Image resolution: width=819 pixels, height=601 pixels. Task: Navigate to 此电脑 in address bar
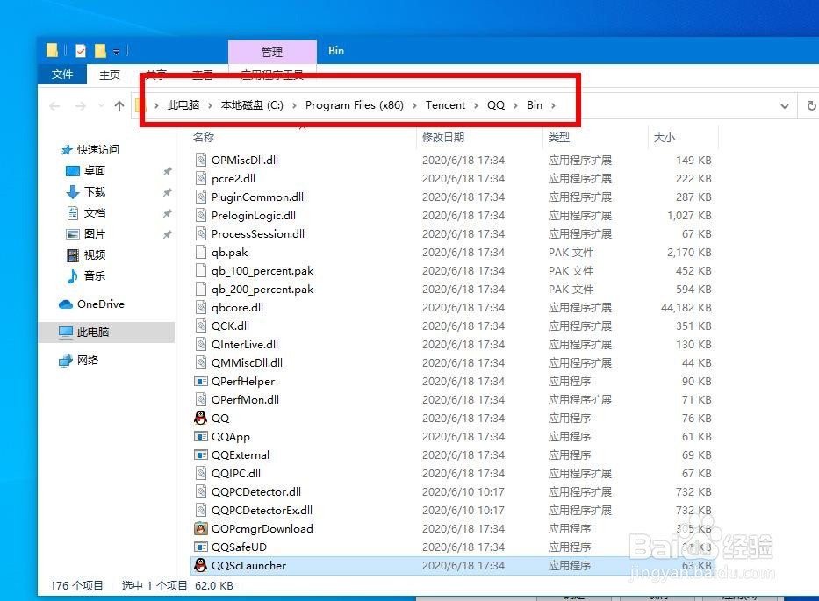click(x=183, y=105)
